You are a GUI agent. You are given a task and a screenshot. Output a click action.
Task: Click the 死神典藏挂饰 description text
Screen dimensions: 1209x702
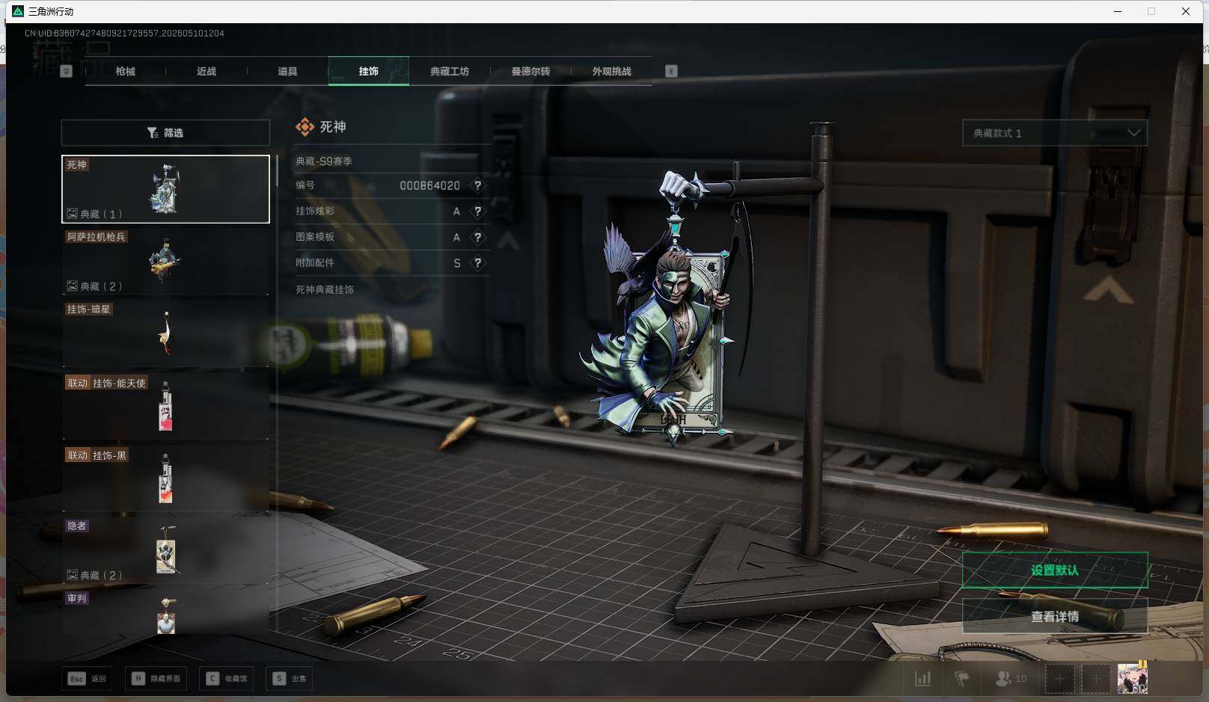click(325, 289)
